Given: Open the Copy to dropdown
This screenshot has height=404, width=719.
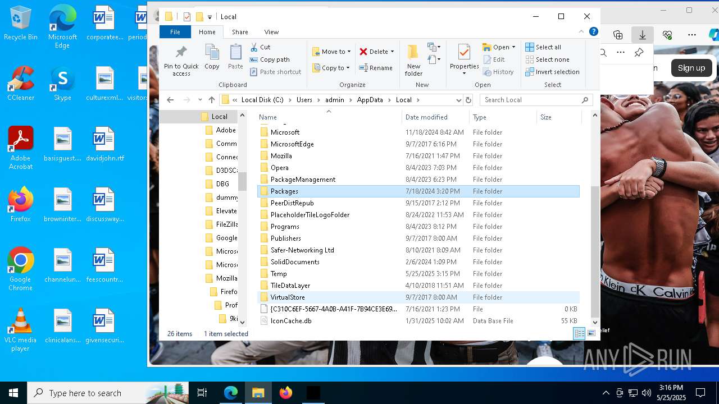Looking at the screenshot, I should coord(331,68).
